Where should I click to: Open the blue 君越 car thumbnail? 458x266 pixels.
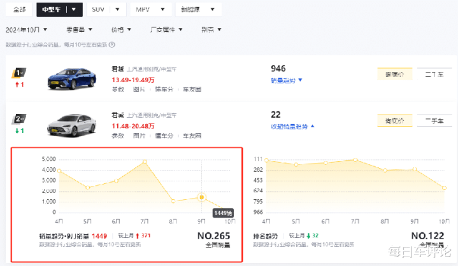point(72,78)
